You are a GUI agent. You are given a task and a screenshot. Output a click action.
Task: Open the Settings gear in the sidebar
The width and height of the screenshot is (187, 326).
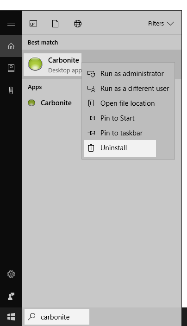(x=11, y=274)
